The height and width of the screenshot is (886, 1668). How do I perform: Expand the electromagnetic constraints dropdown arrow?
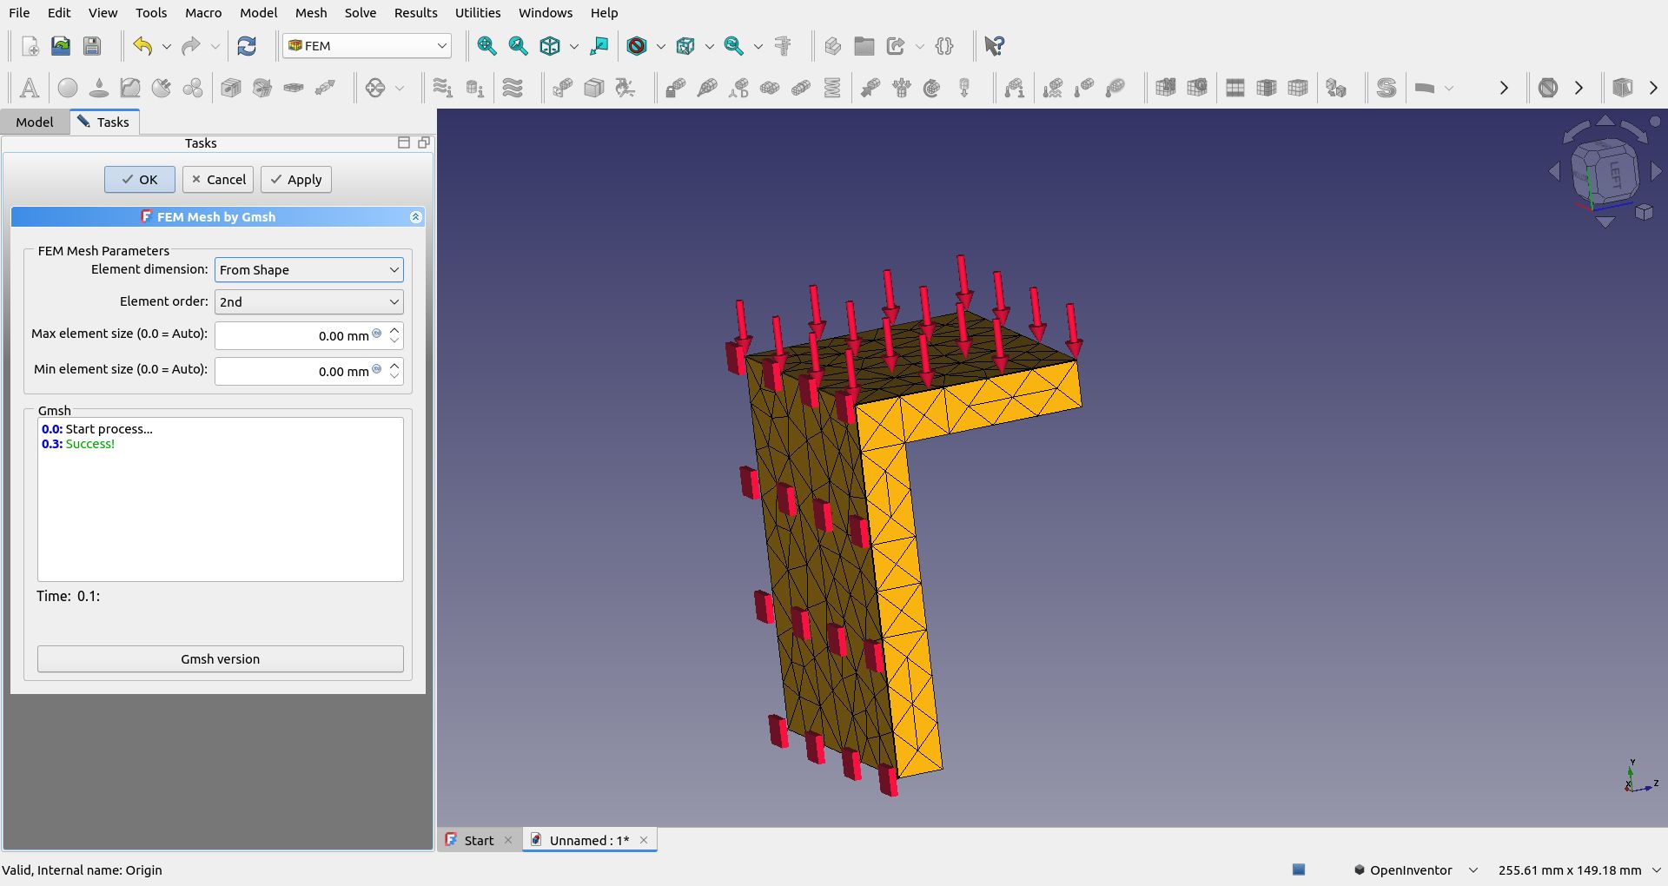(400, 88)
